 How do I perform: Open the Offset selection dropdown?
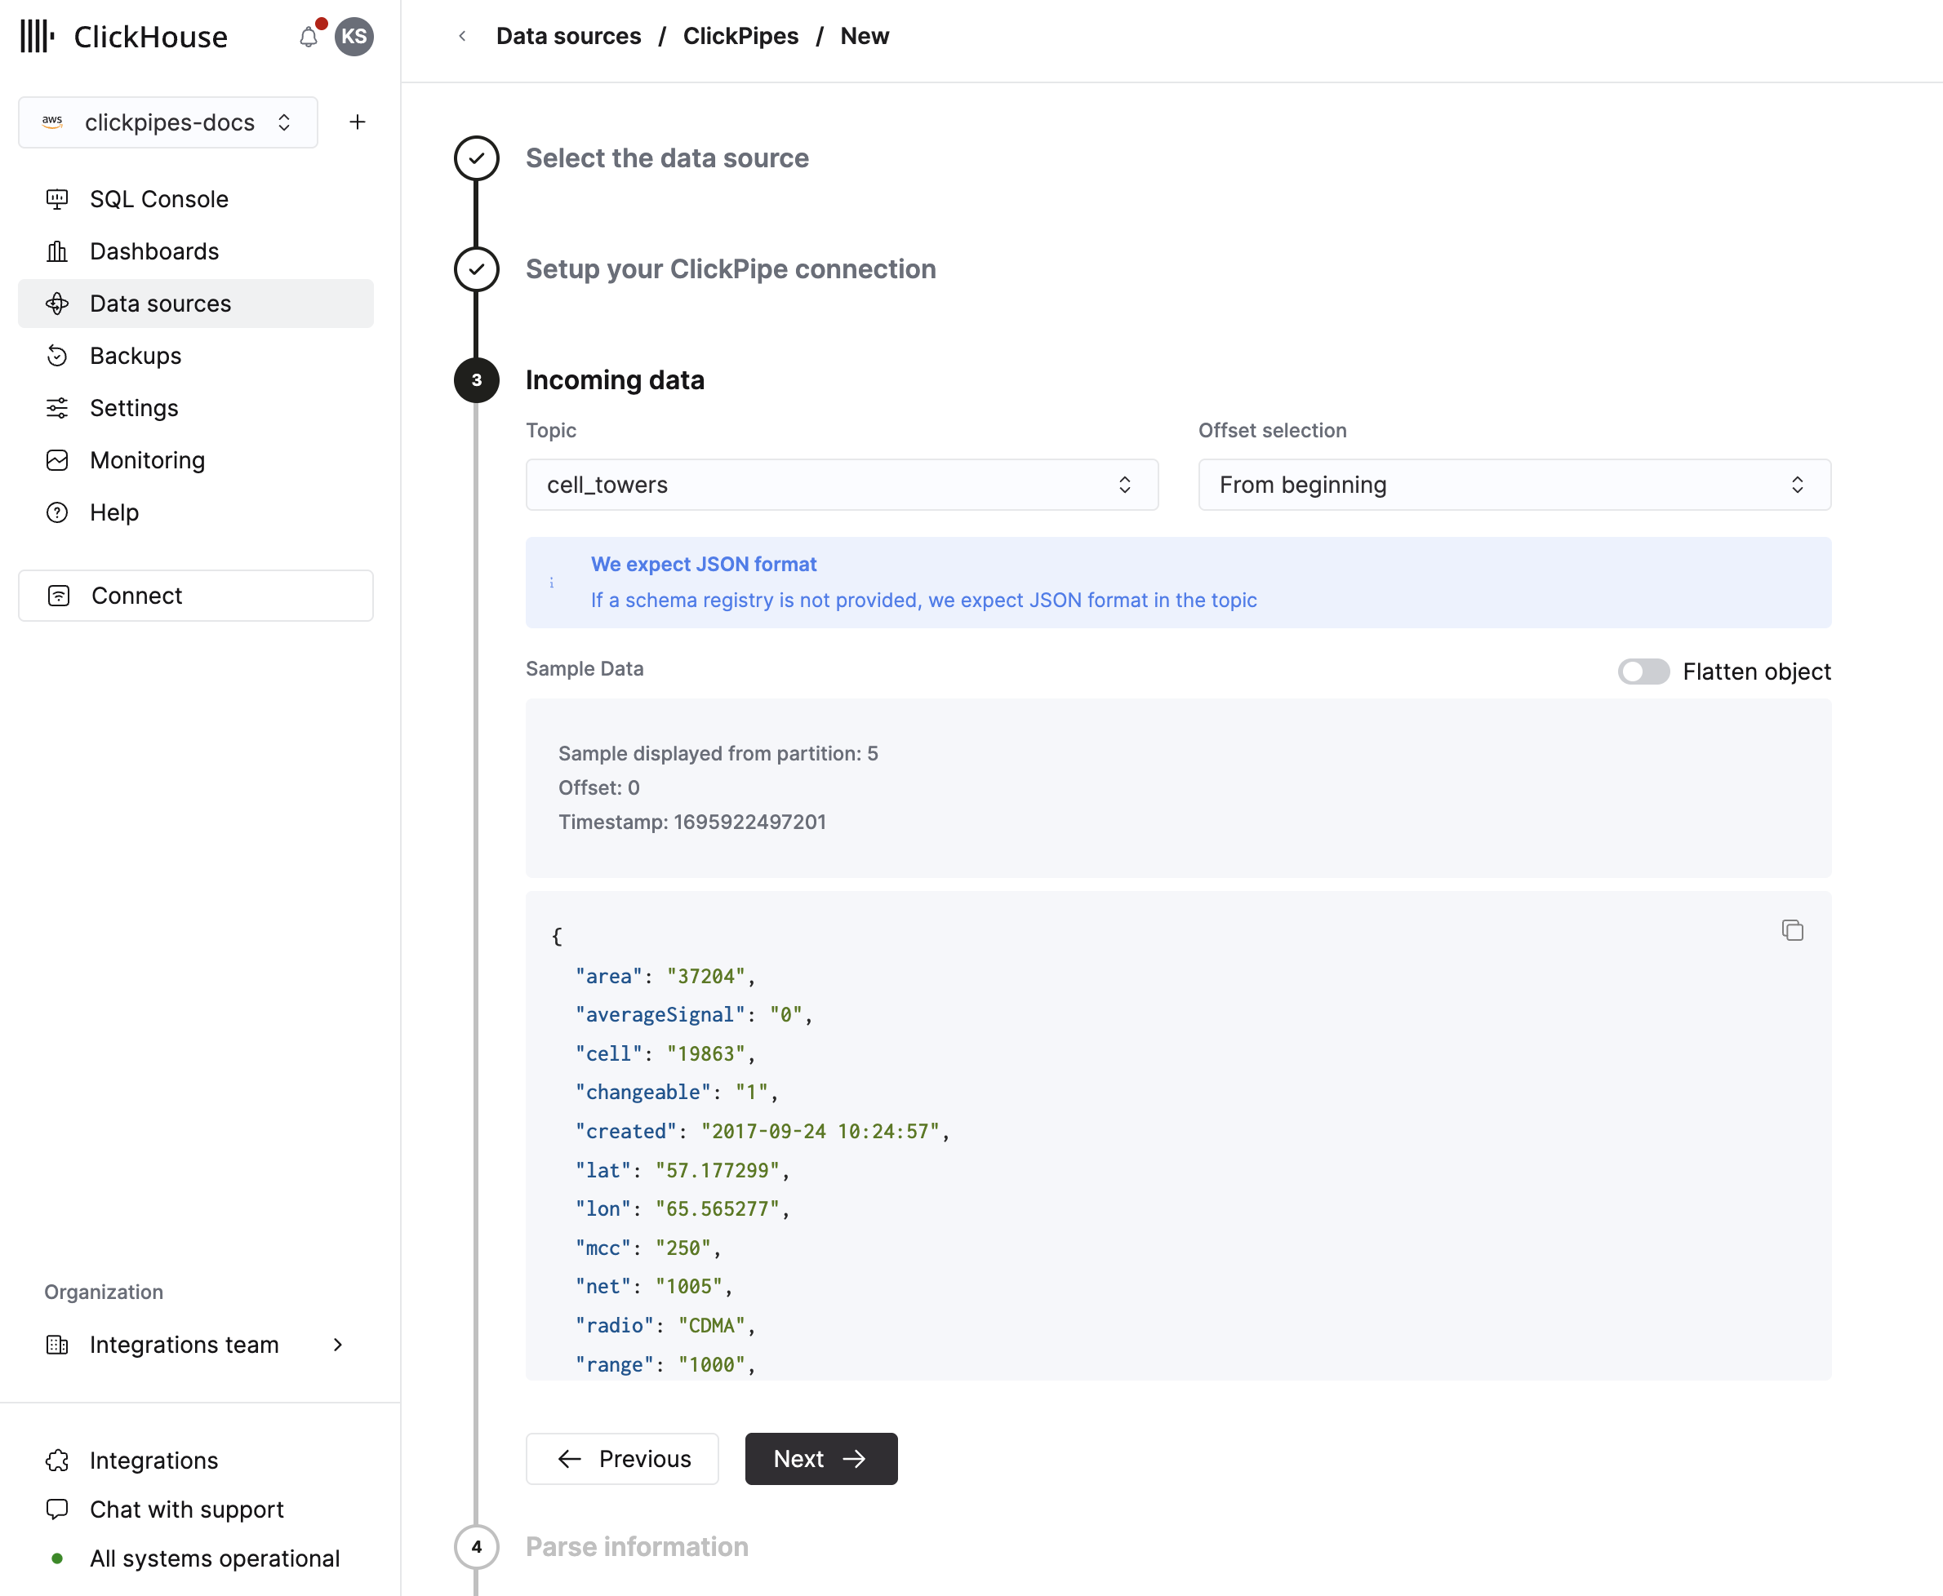[x=1514, y=485]
